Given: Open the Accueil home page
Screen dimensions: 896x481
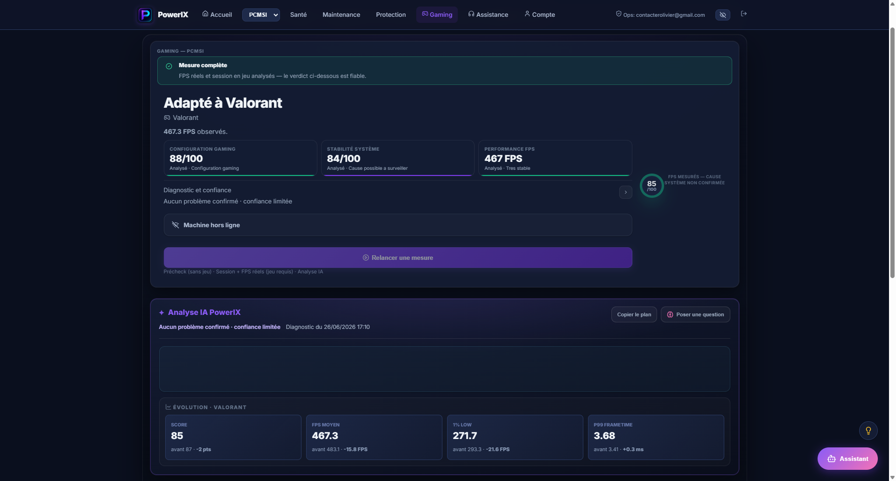Looking at the screenshot, I should (217, 14).
